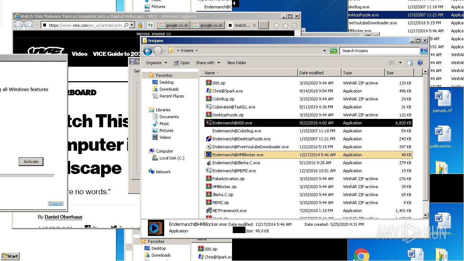
Task: Click the Search trojans field
Action: [x=380, y=51]
